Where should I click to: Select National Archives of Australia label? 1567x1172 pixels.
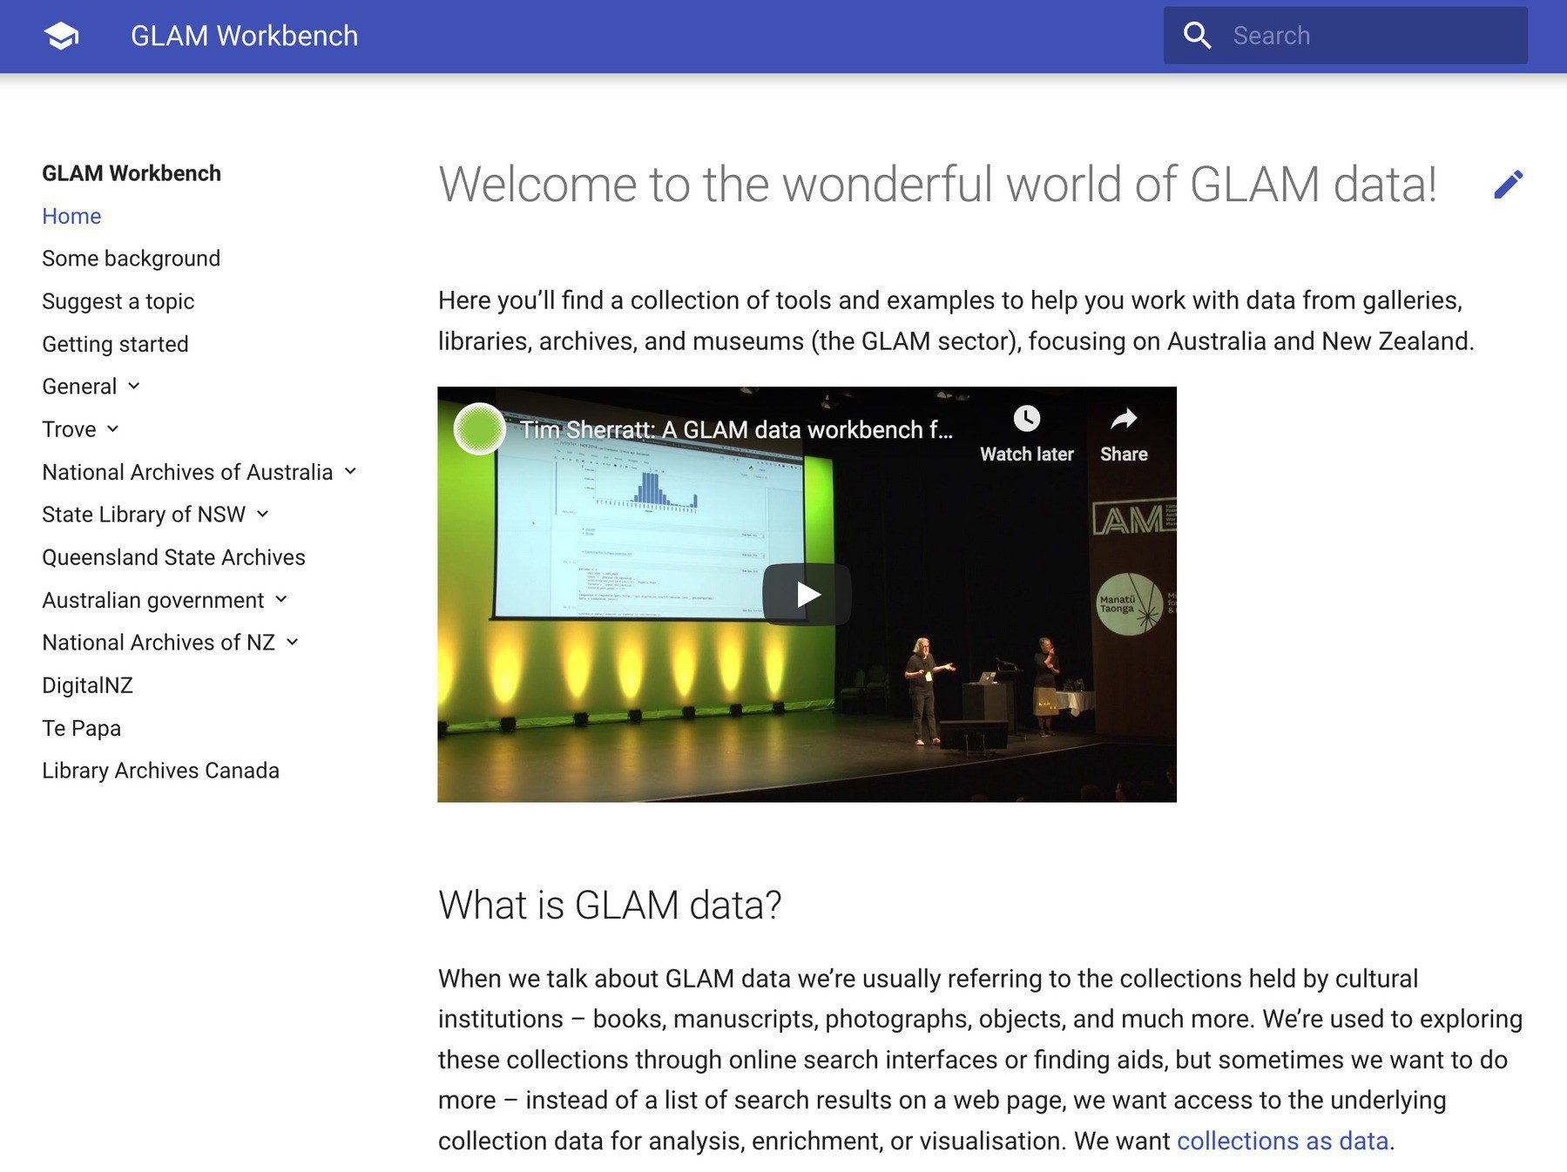click(x=187, y=472)
